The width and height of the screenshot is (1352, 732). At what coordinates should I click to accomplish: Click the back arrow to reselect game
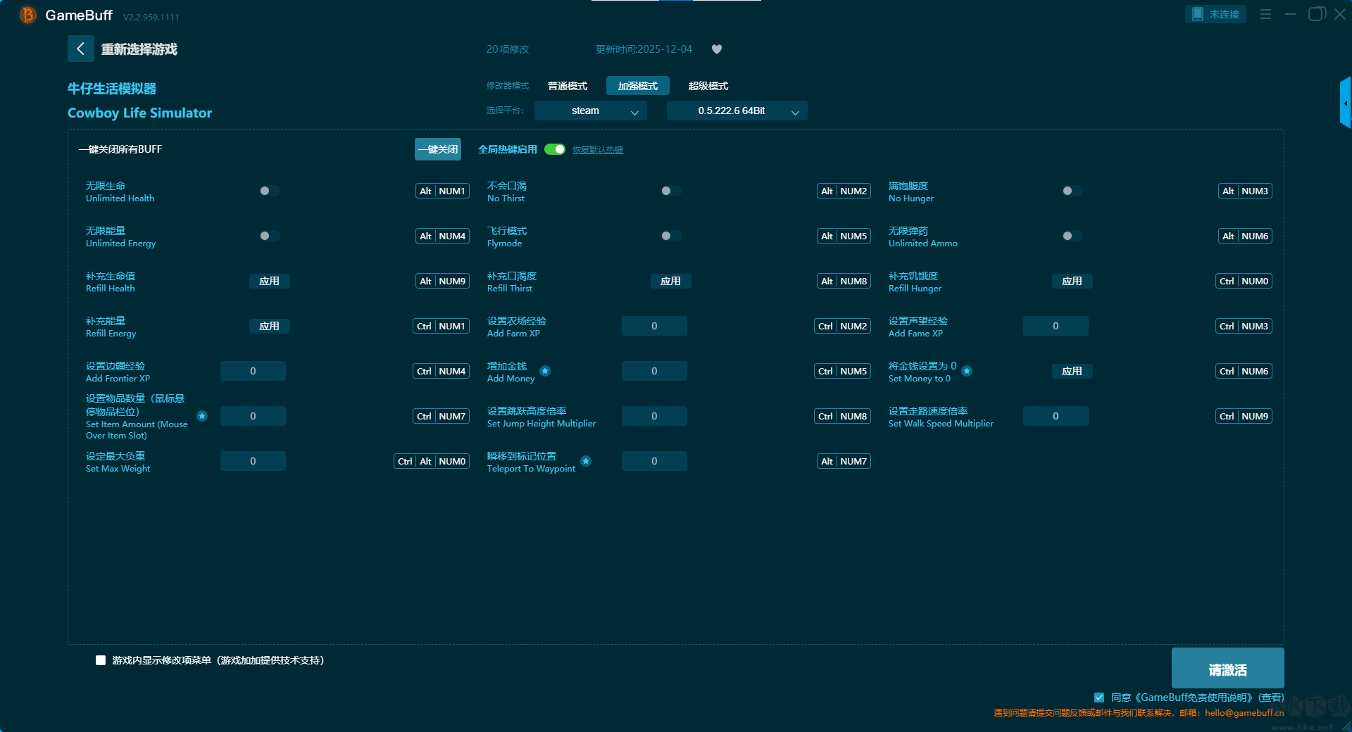pos(80,49)
